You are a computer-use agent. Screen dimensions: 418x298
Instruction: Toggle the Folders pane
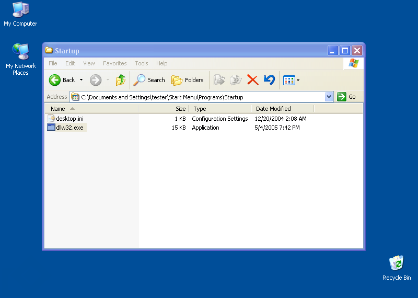pyautogui.click(x=188, y=80)
